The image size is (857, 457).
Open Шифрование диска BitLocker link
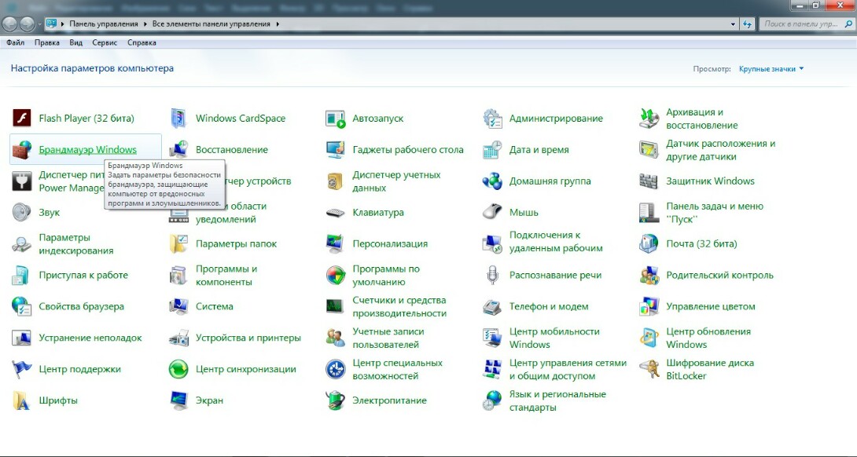(x=710, y=369)
